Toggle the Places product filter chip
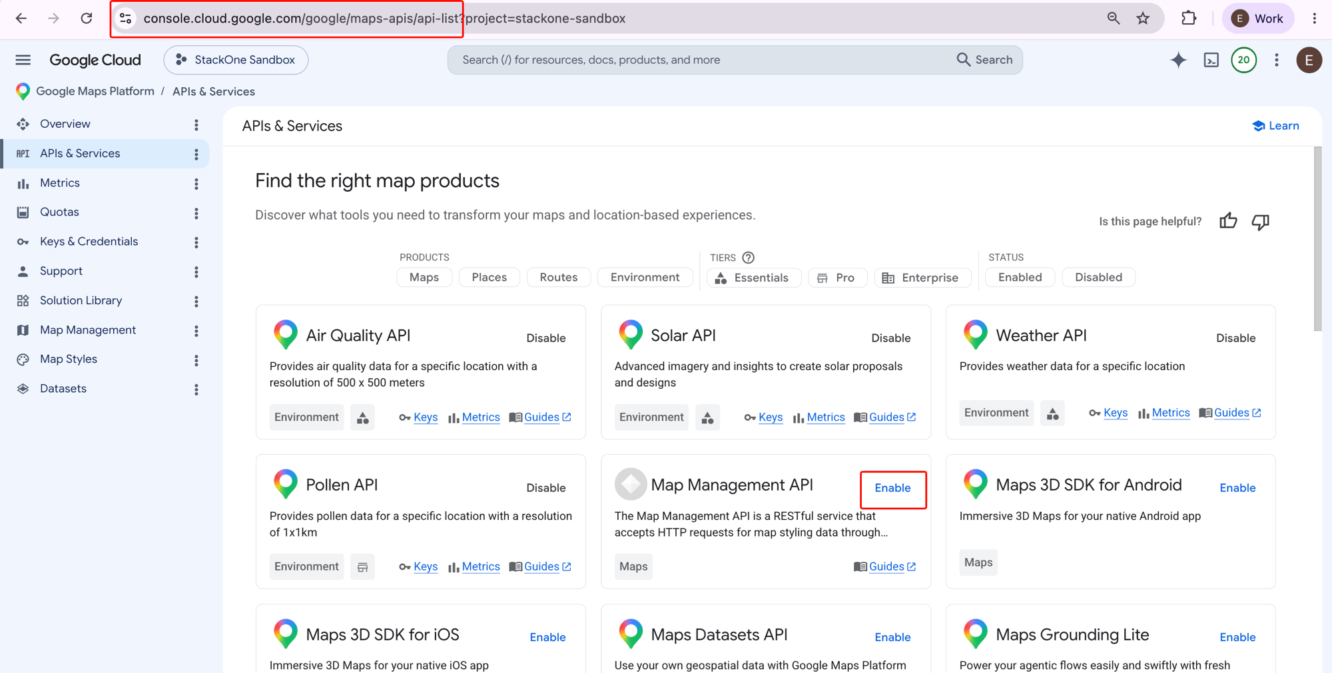The width and height of the screenshot is (1332, 673). pos(490,278)
